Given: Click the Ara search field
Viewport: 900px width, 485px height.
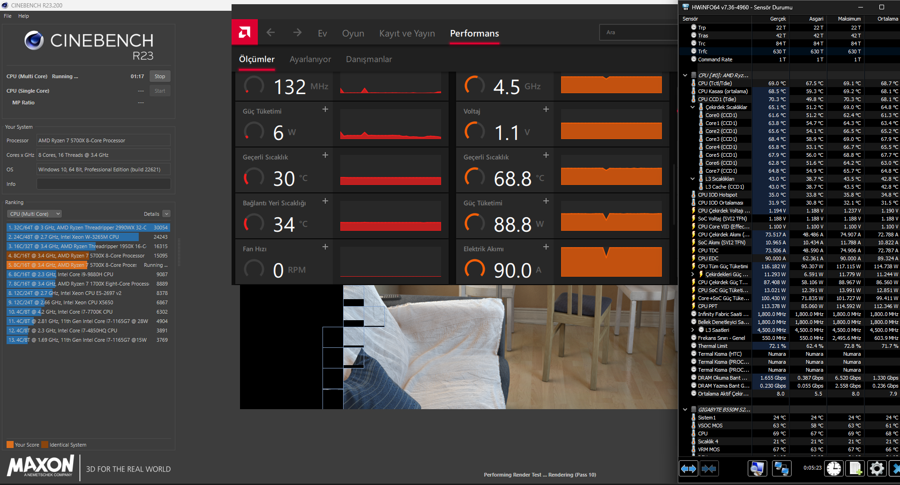Looking at the screenshot, I should point(637,32).
